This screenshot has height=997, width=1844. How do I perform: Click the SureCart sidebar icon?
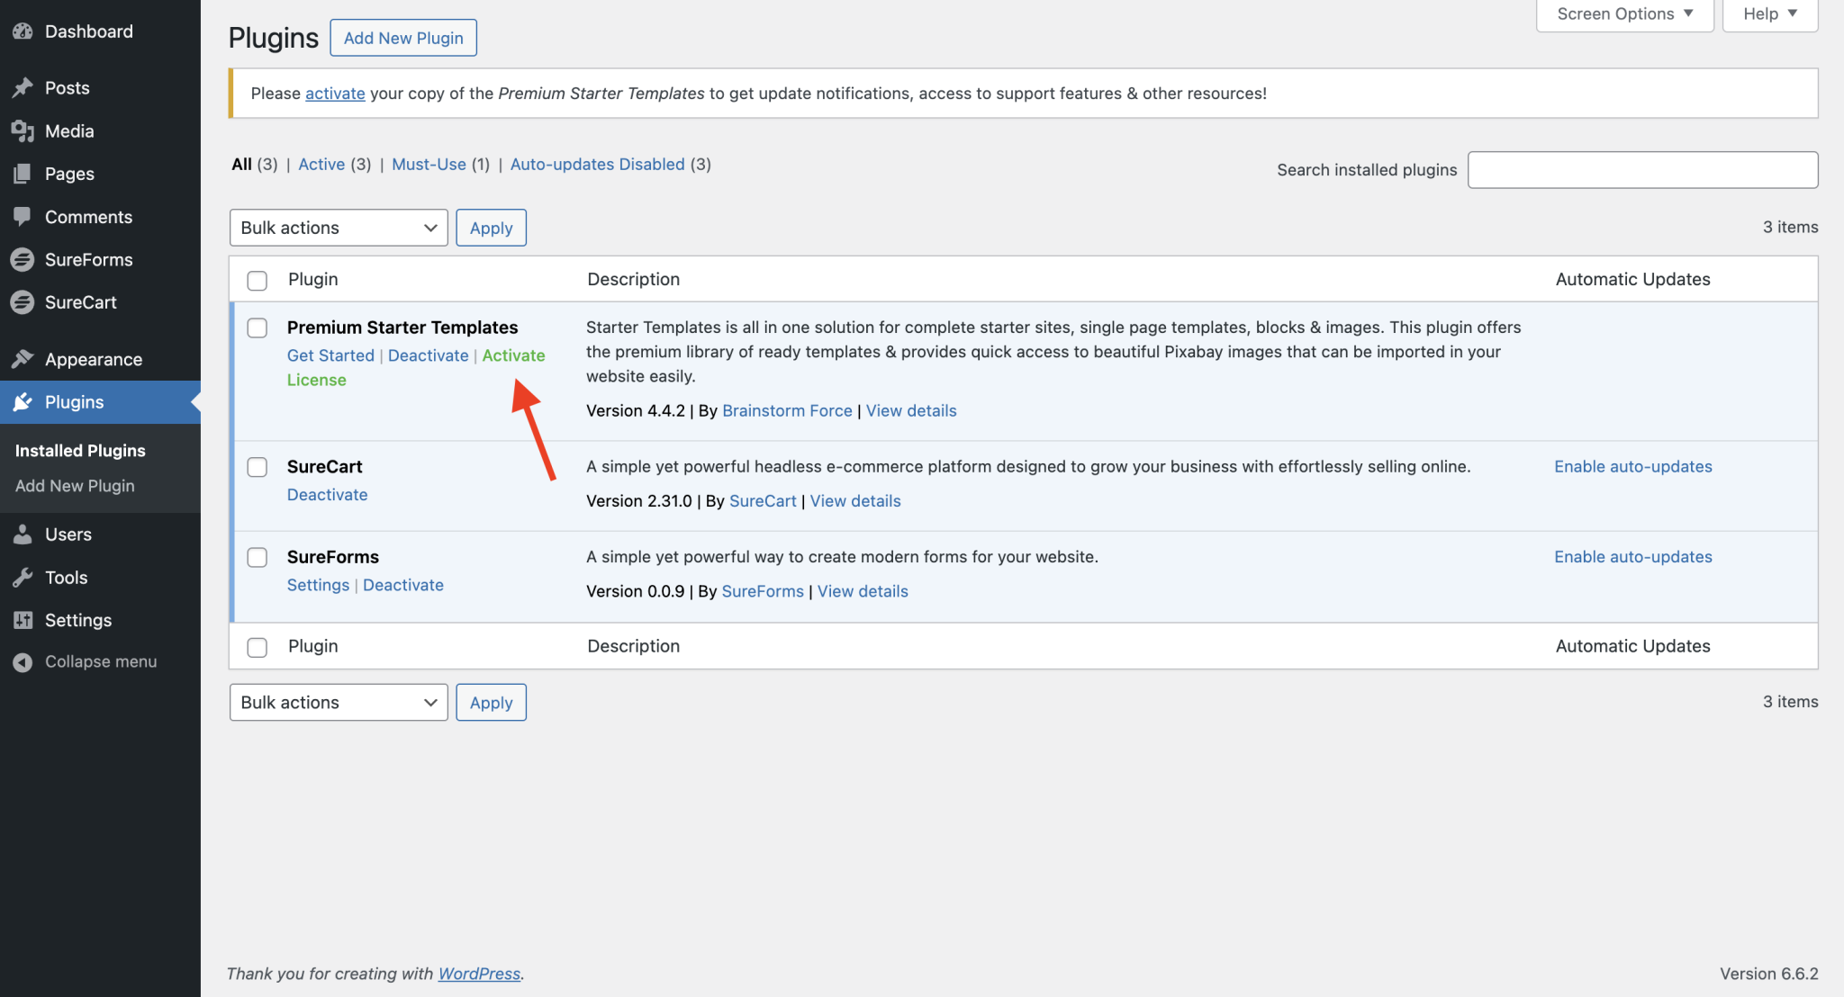pyautogui.click(x=23, y=302)
